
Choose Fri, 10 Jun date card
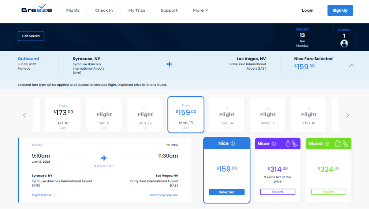(x=63, y=115)
